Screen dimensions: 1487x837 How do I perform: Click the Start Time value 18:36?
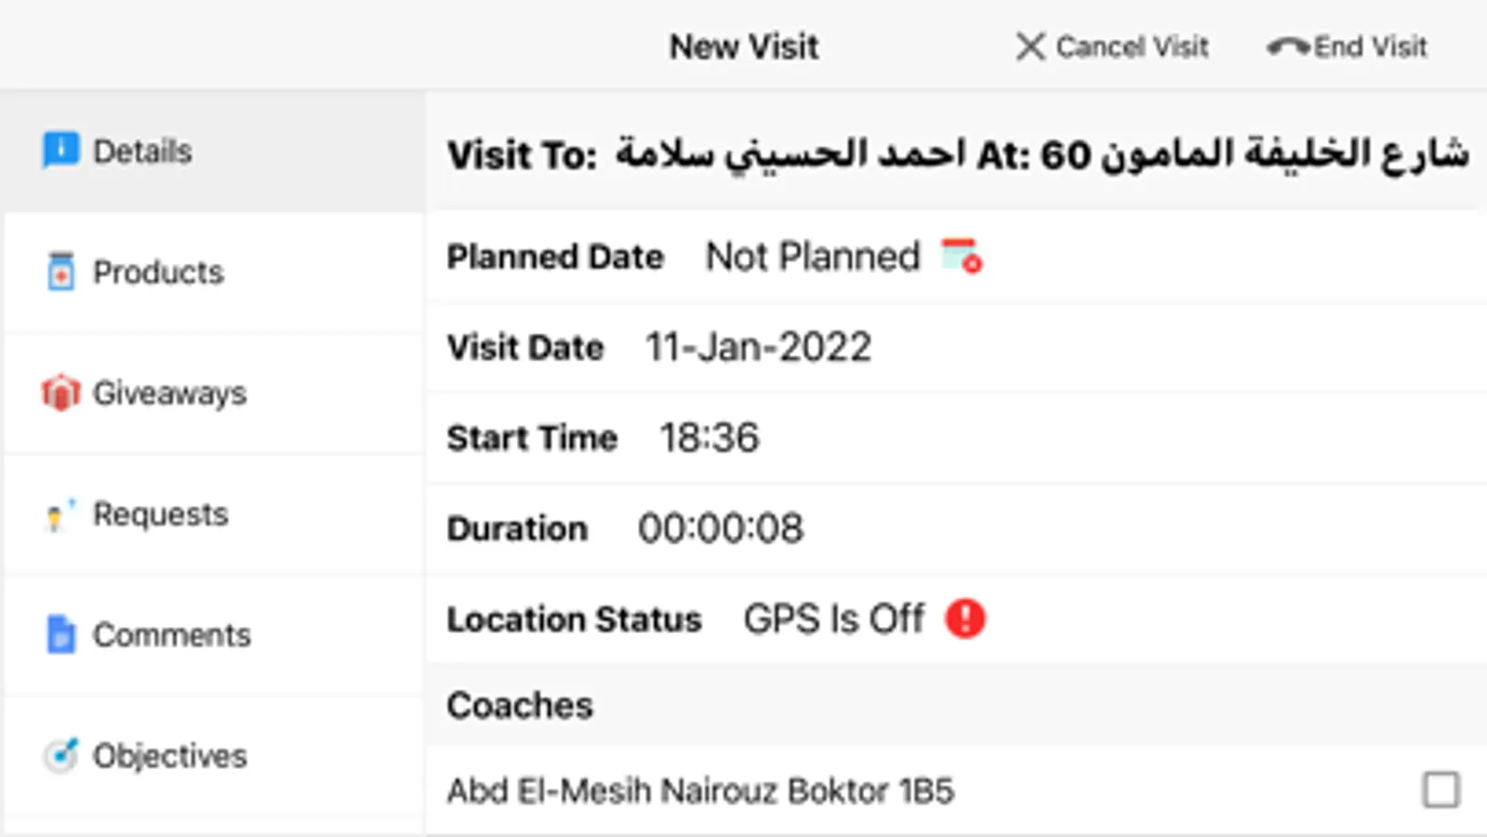(x=709, y=438)
